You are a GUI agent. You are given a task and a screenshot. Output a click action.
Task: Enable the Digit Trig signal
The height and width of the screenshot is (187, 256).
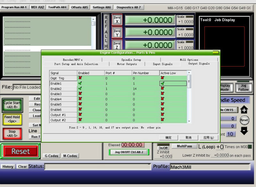point(80,78)
